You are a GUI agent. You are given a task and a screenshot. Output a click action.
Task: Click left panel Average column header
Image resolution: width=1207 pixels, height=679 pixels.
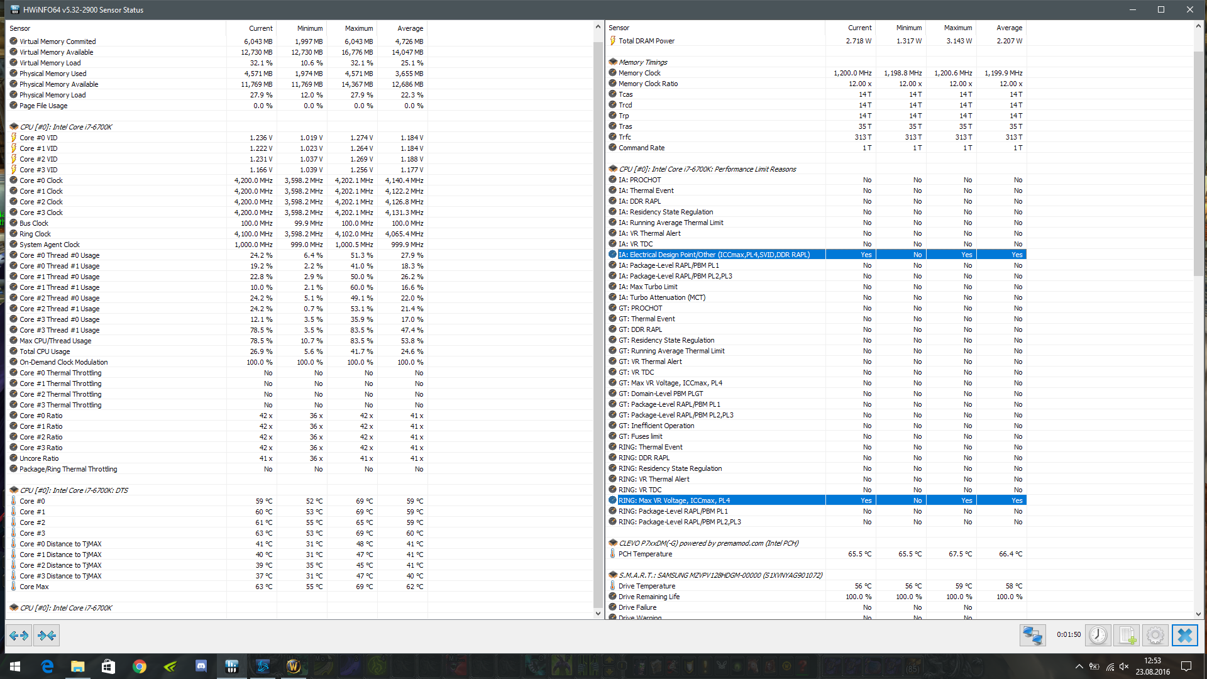pyautogui.click(x=402, y=28)
